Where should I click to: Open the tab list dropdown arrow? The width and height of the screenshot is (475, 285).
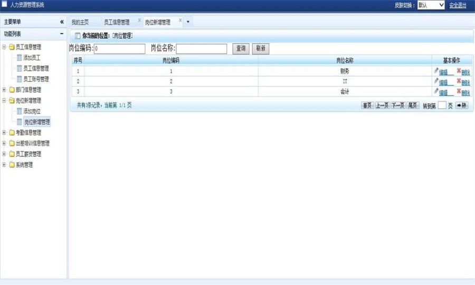[x=188, y=22]
